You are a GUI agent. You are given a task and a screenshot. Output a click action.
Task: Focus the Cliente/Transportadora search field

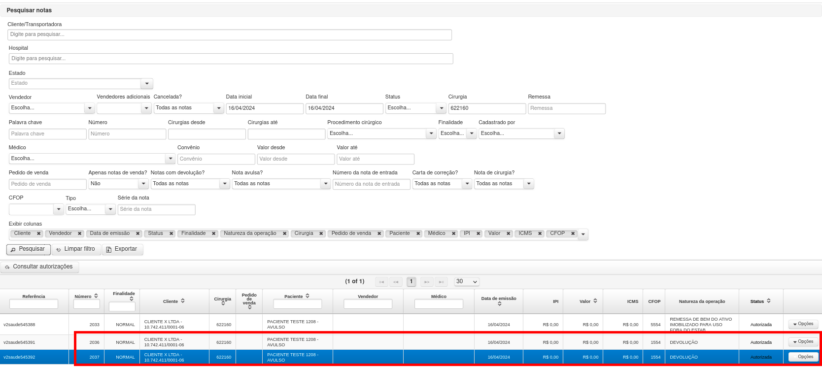(x=230, y=35)
